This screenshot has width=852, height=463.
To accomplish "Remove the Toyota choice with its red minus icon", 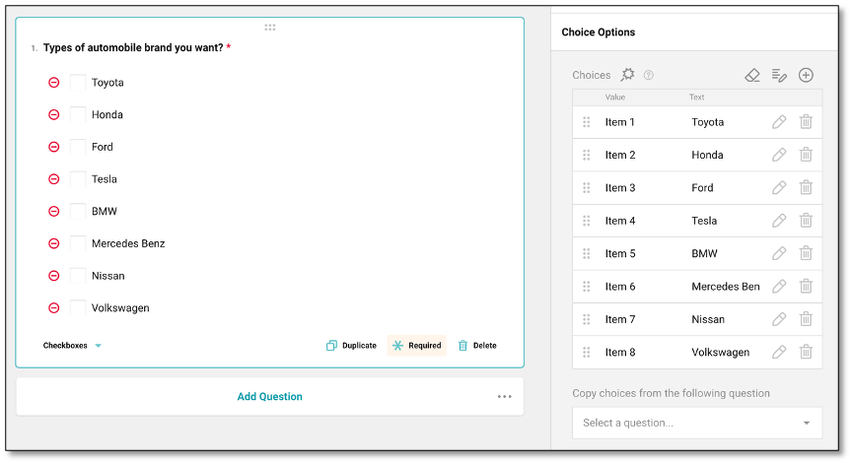I will tap(54, 83).
